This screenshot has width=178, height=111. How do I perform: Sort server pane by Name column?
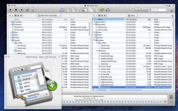pyautogui.click(x=108, y=19)
